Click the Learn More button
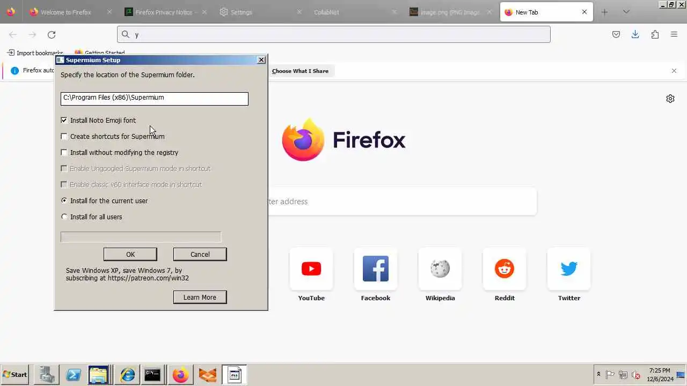 tap(200, 297)
